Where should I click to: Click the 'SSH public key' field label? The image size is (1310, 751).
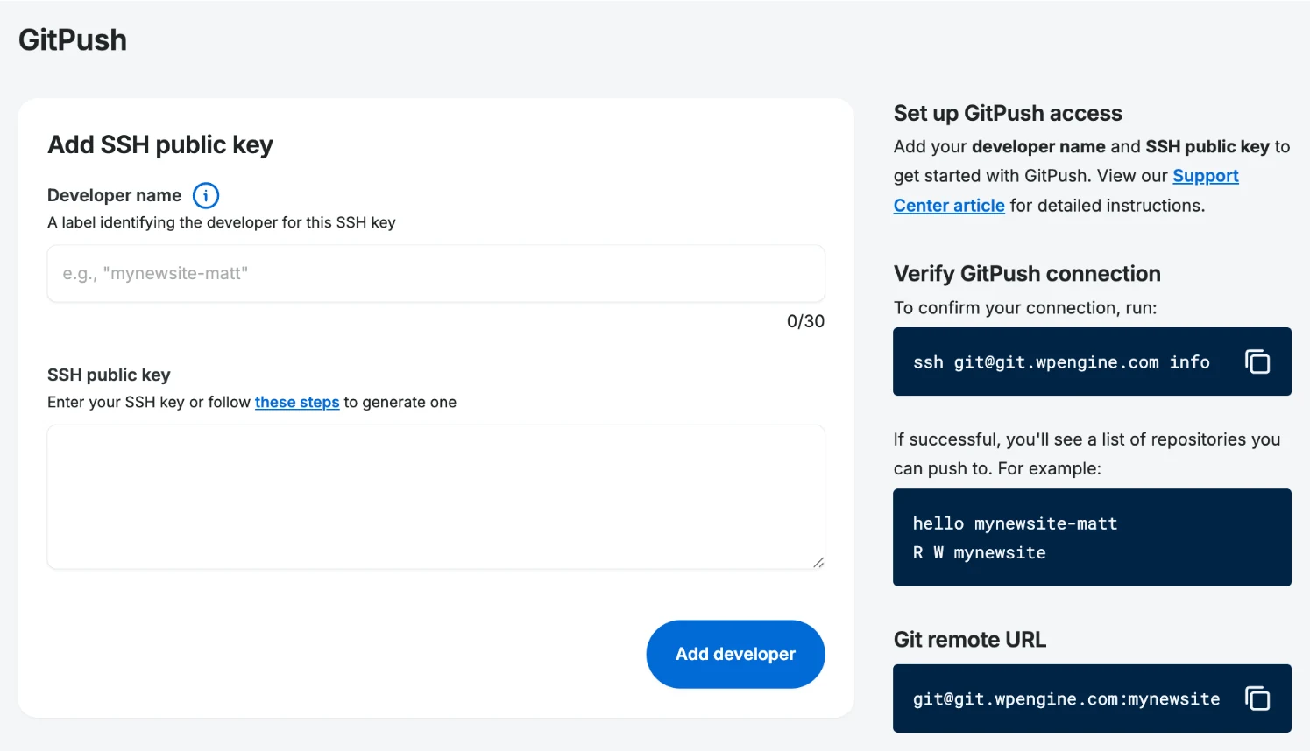[x=109, y=375]
